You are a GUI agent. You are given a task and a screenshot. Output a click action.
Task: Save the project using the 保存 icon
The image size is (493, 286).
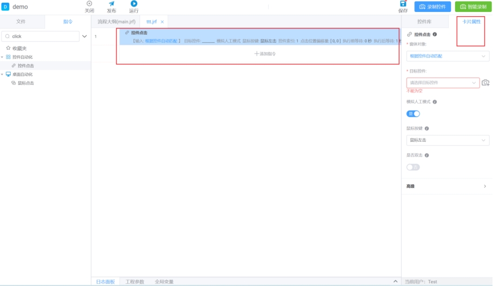403,4
